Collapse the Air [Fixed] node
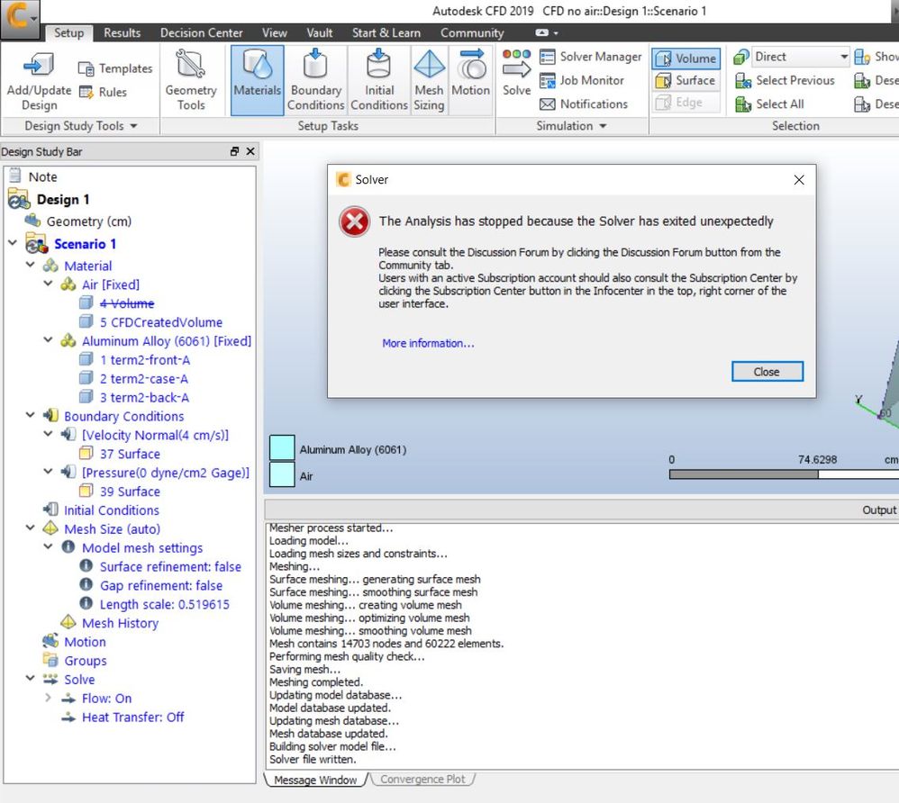 (x=48, y=284)
